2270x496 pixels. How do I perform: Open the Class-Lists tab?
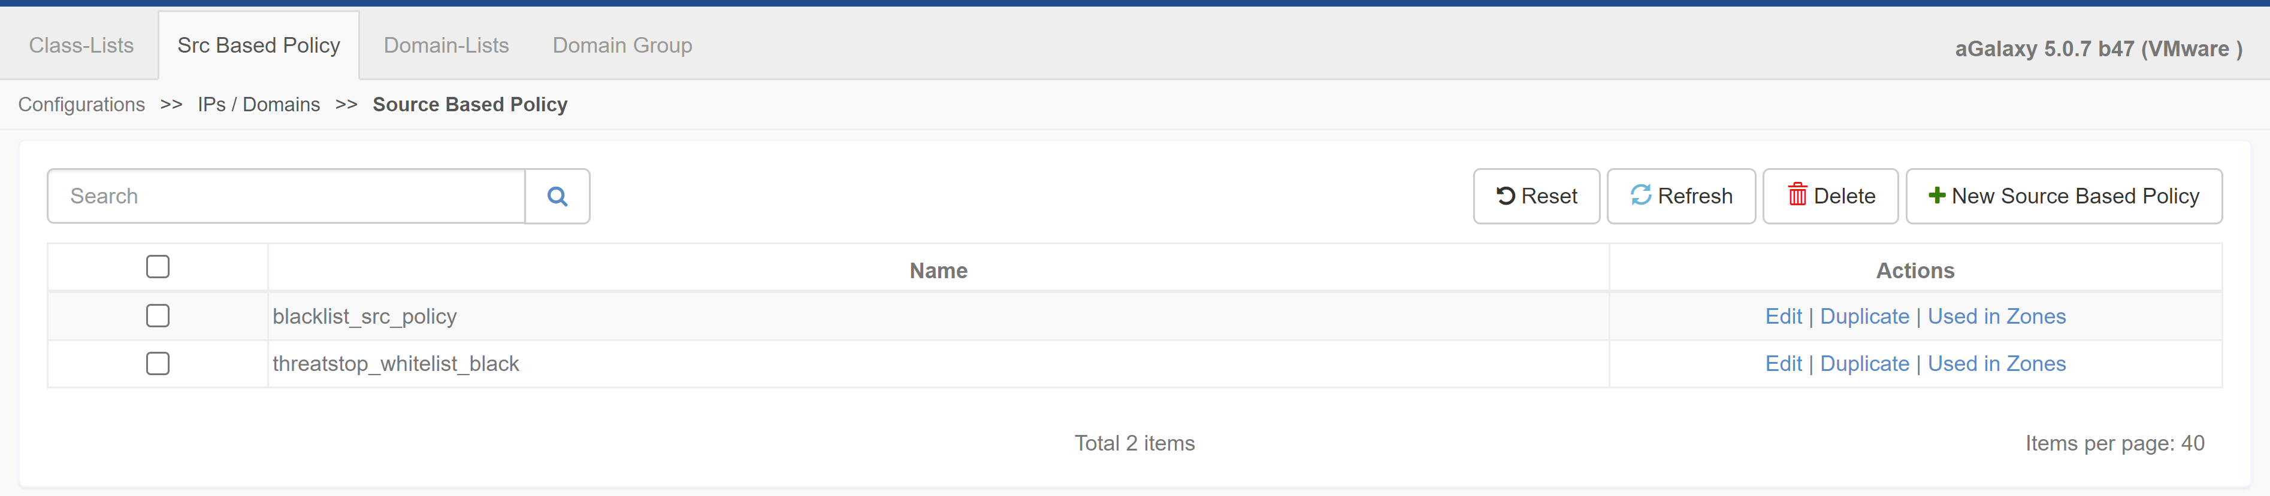(81, 45)
